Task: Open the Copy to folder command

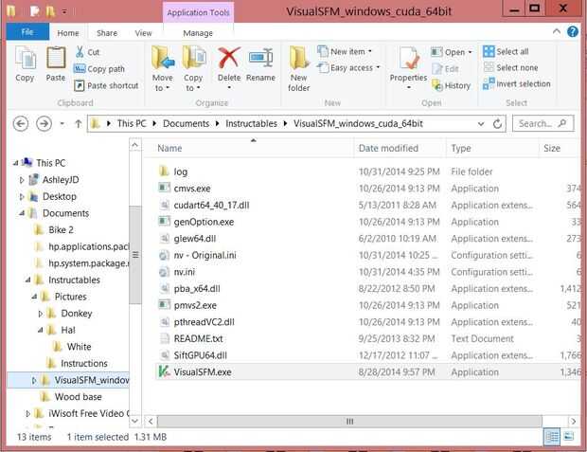Action: pyautogui.click(x=193, y=68)
